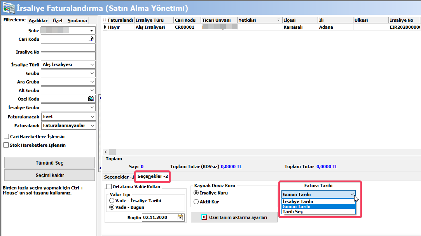This screenshot has height=236, width=421.
Task: Open the İrsaliye Grubu dropdown
Action: (x=92, y=108)
